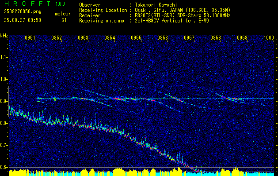Click the 0952 time marker

click(x=57, y=38)
